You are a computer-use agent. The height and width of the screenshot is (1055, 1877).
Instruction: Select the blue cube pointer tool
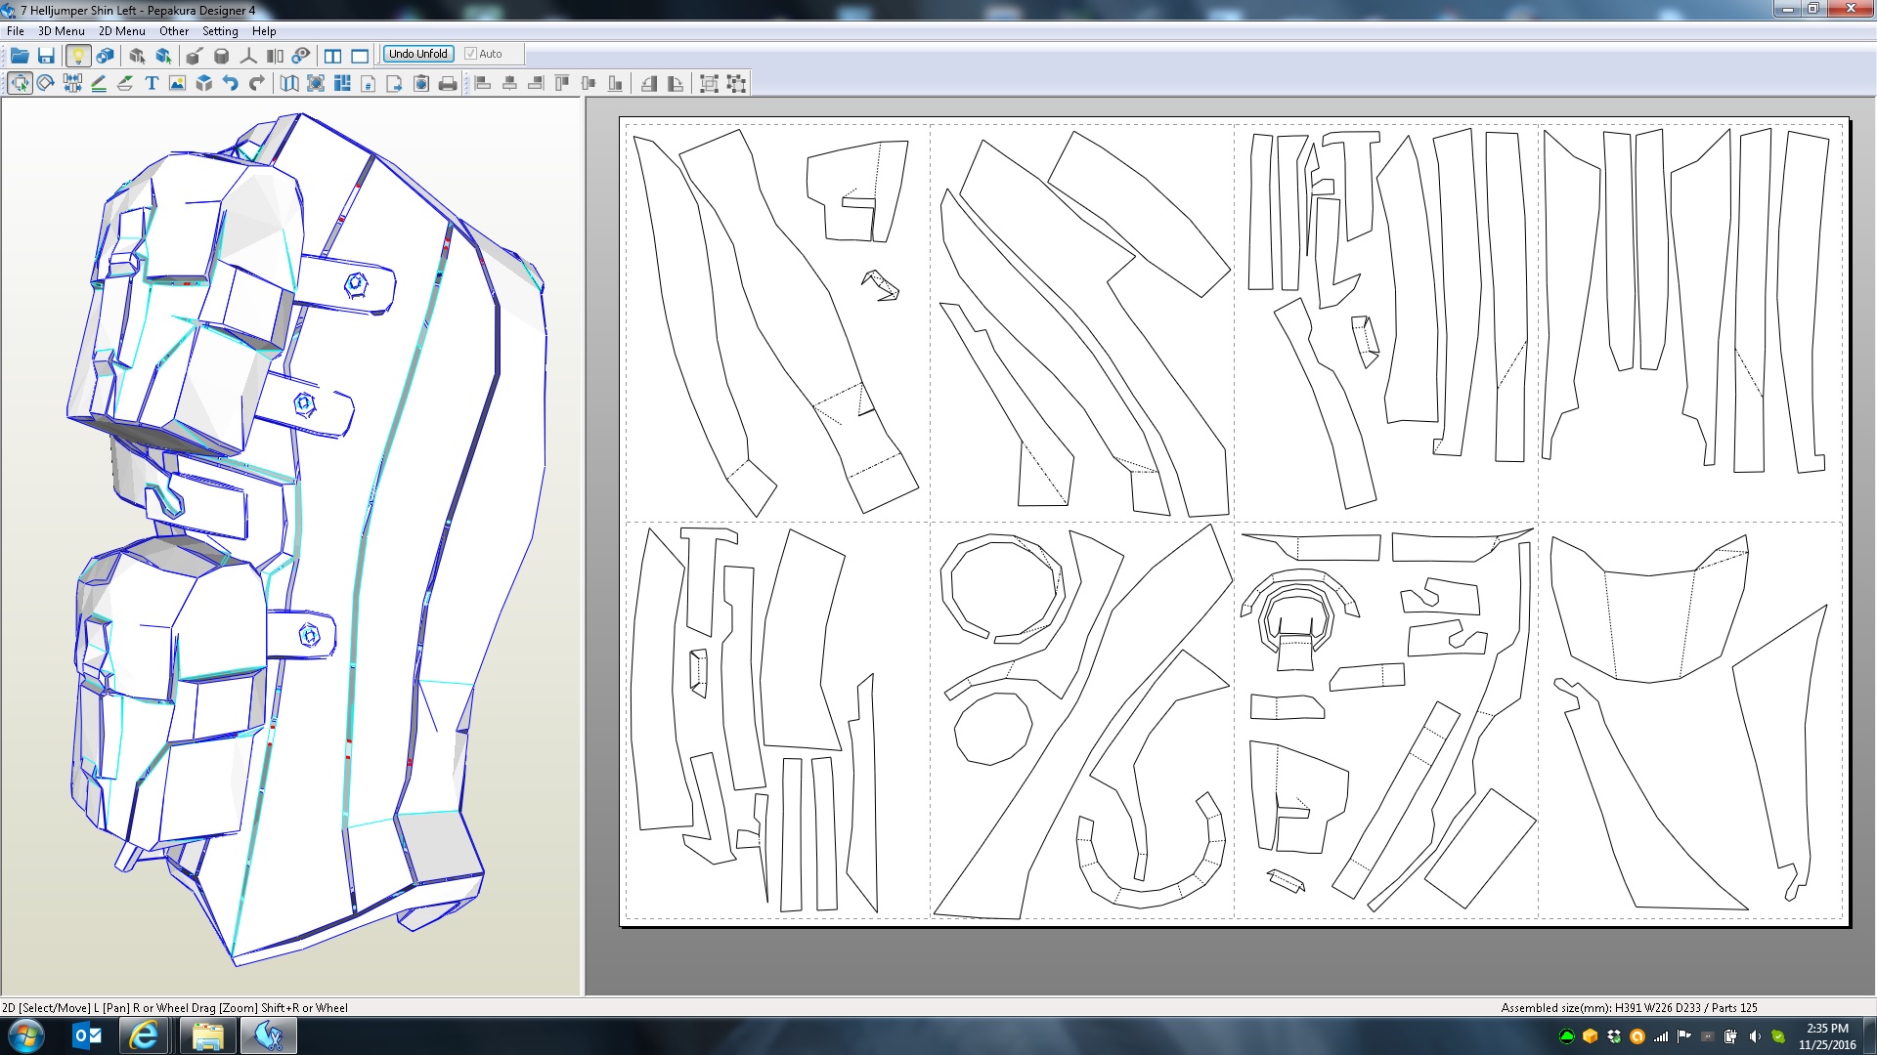coord(163,56)
